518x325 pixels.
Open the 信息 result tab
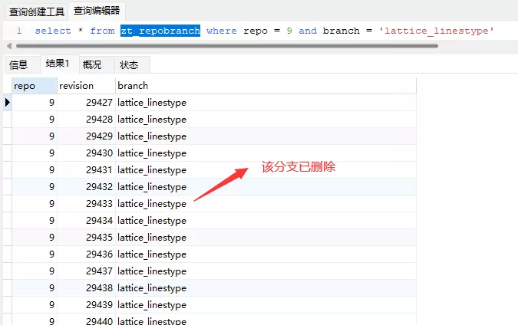pos(18,64)
